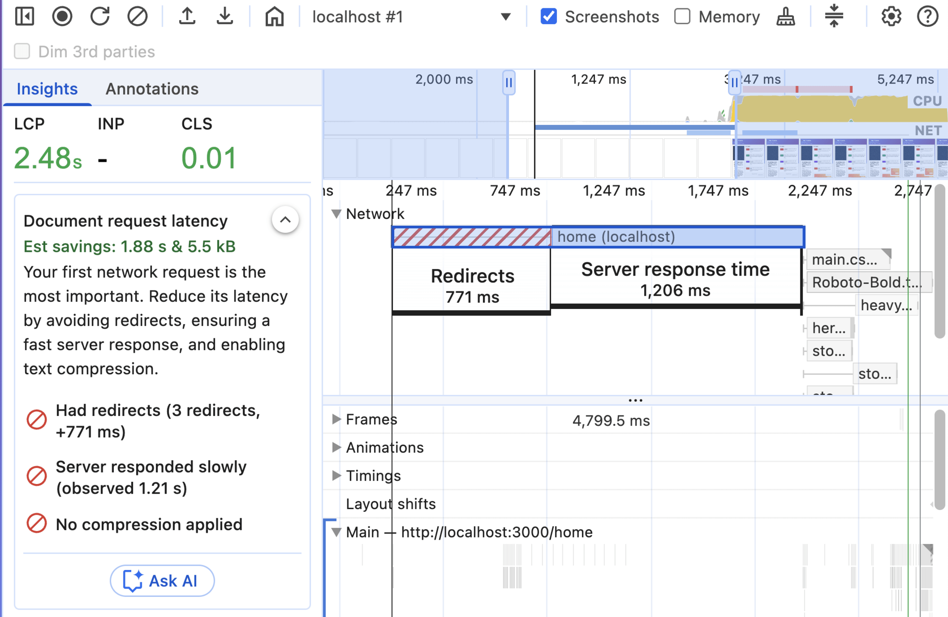This screenshot has height=617, width=948.
Task: Check Dim 3rd parties option
Action: 22,51
